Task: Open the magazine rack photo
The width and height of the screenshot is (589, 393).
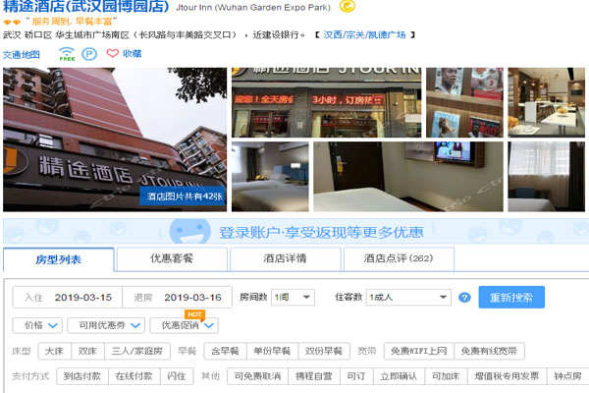Action: point(464,102)
